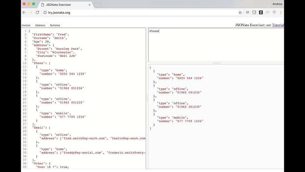The width and height of the screenshot is (305, 172).
Task: Switch to the Schema tab
Action: (x=55, y=25)
